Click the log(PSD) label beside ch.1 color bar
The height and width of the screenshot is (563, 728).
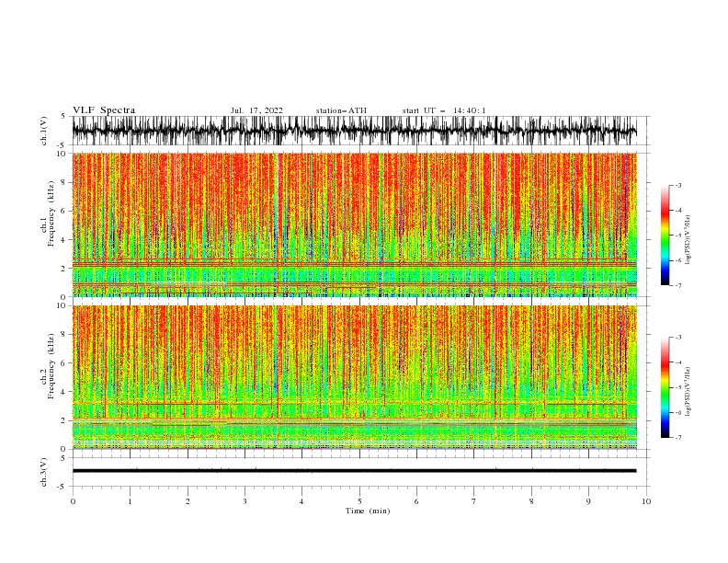click(x=688, y=240)
